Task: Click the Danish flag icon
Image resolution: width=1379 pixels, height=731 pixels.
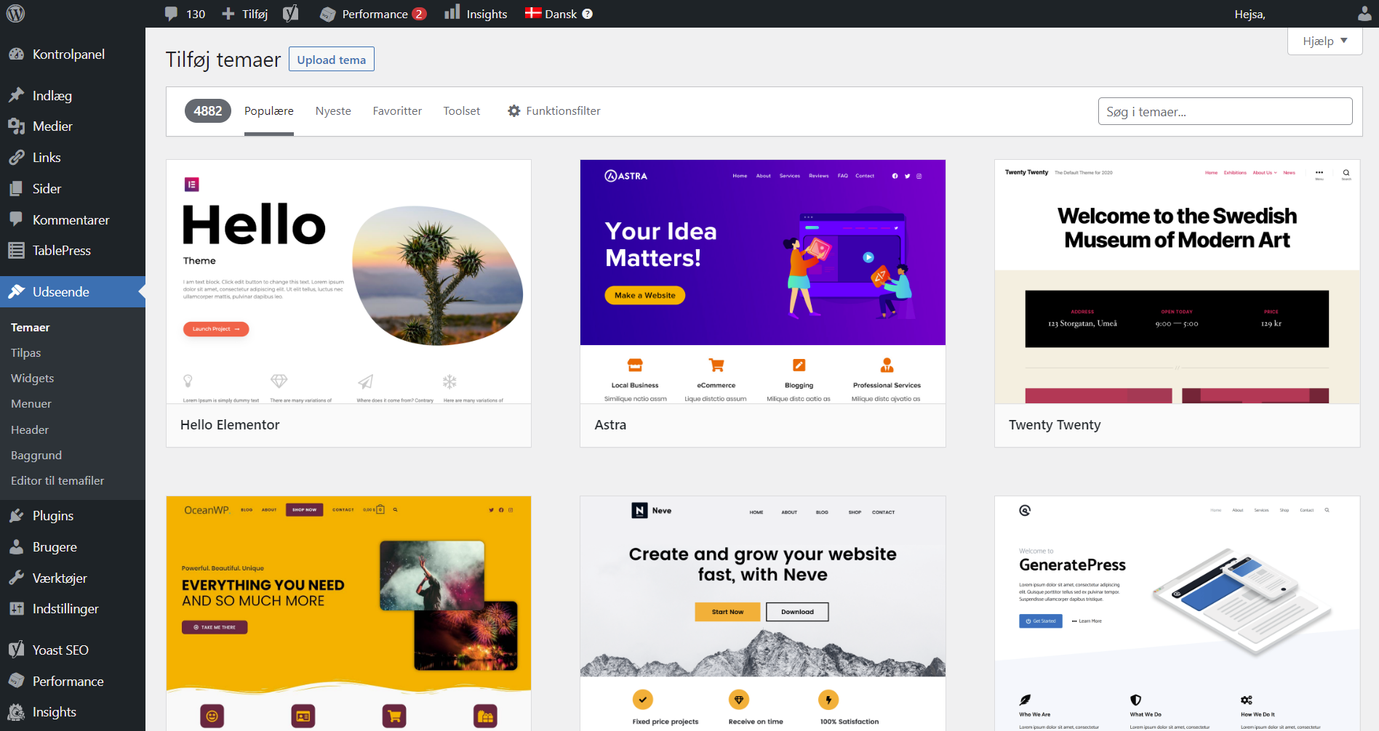Action: [533, 13]
